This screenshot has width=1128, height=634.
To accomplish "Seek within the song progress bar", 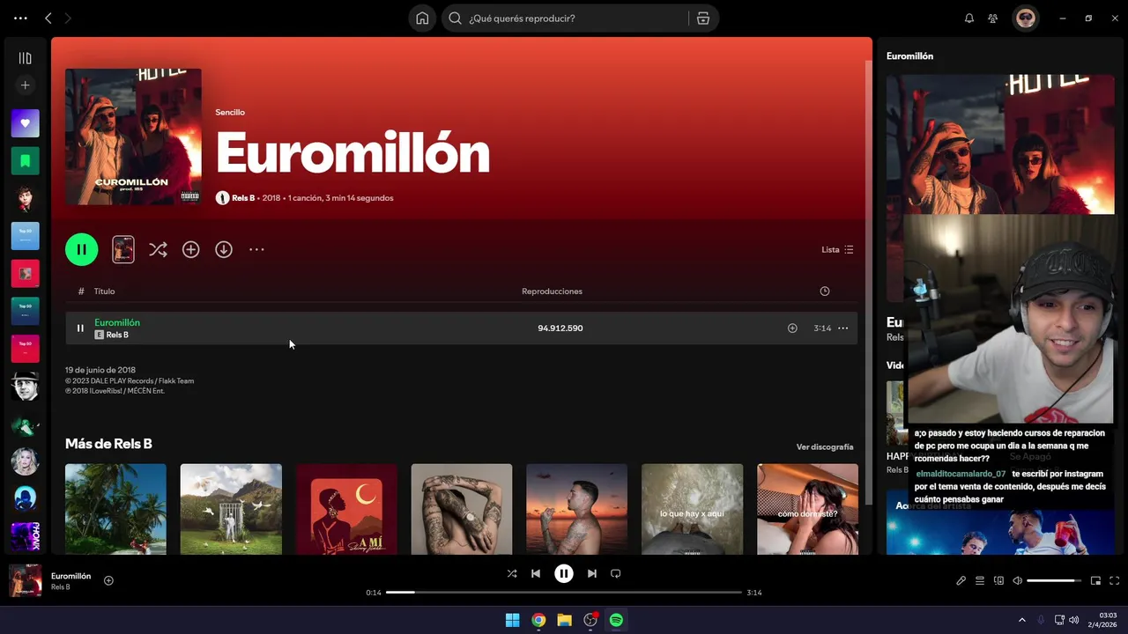I will click(x=564, y=593).
